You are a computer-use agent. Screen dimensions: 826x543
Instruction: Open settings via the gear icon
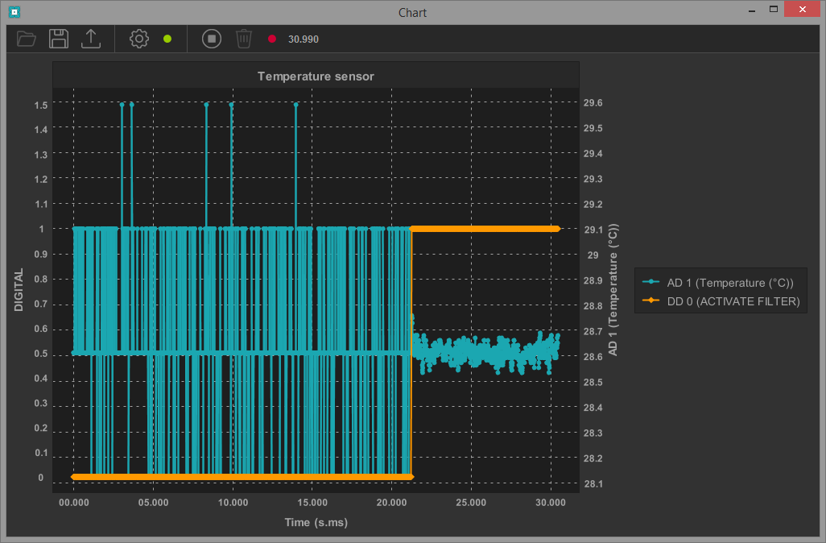tap(139, 39)
